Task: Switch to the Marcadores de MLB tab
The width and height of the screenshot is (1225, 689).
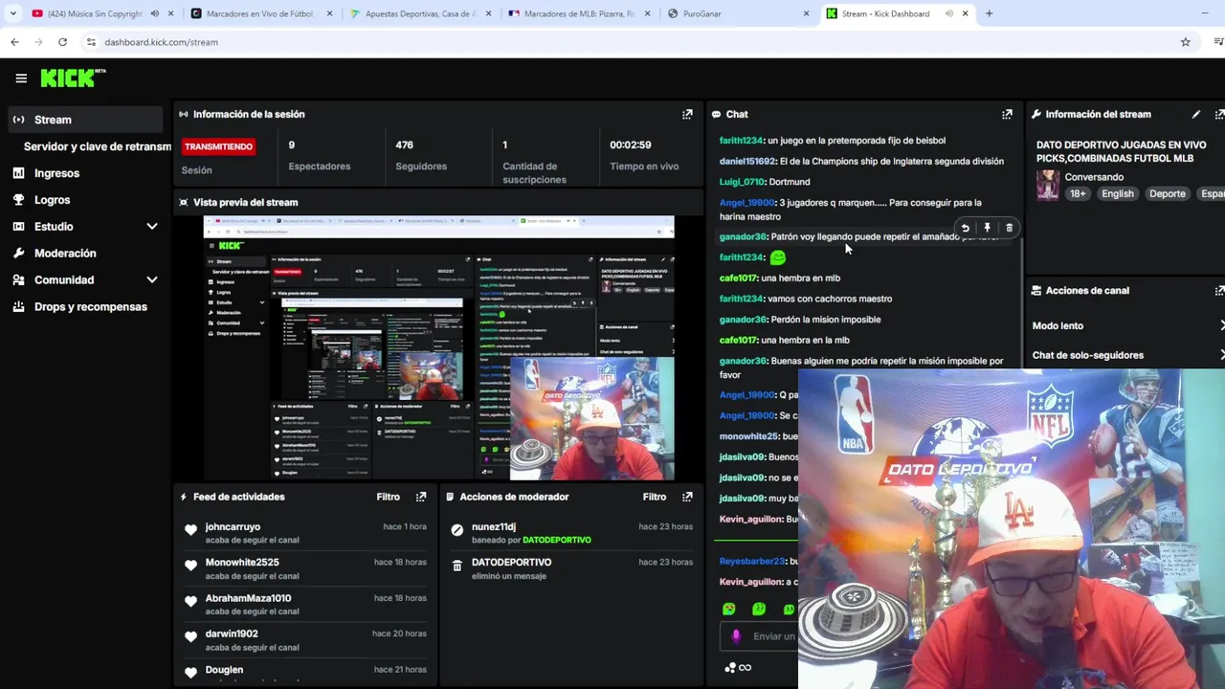Action: pyautogui.click(x=579, y=13)
